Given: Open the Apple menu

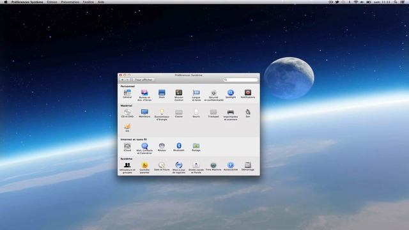Looking at the screenshot, I should point(6,2).
